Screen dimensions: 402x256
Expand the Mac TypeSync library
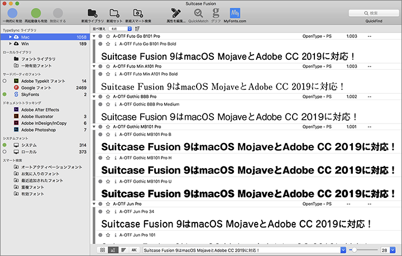click(10, 37)
